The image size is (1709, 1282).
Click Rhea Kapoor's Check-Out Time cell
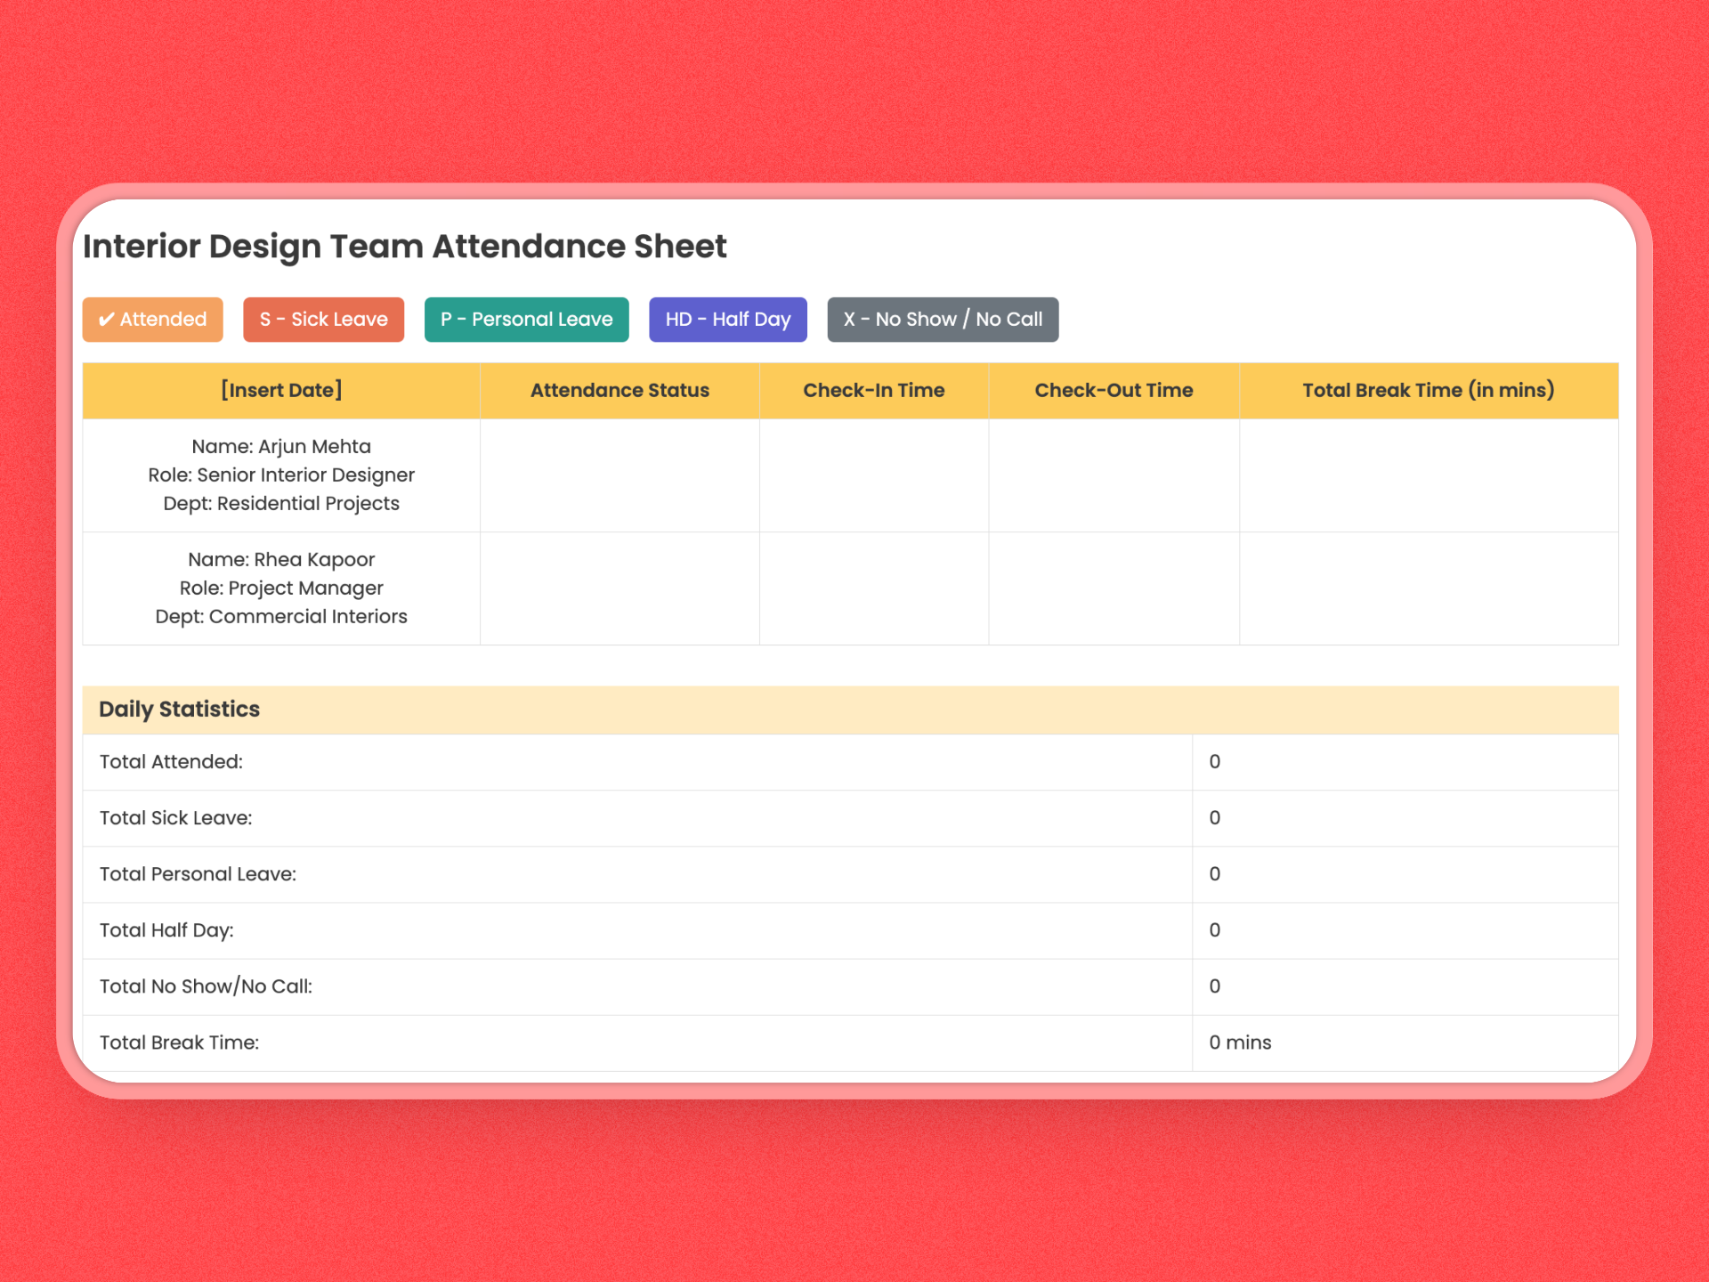(1114, 588)
